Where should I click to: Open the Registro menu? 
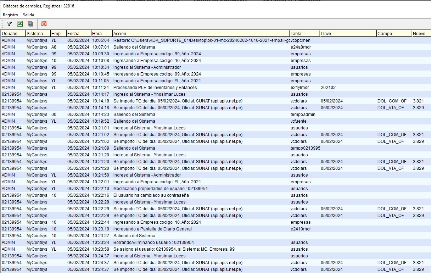click(10, 15)
